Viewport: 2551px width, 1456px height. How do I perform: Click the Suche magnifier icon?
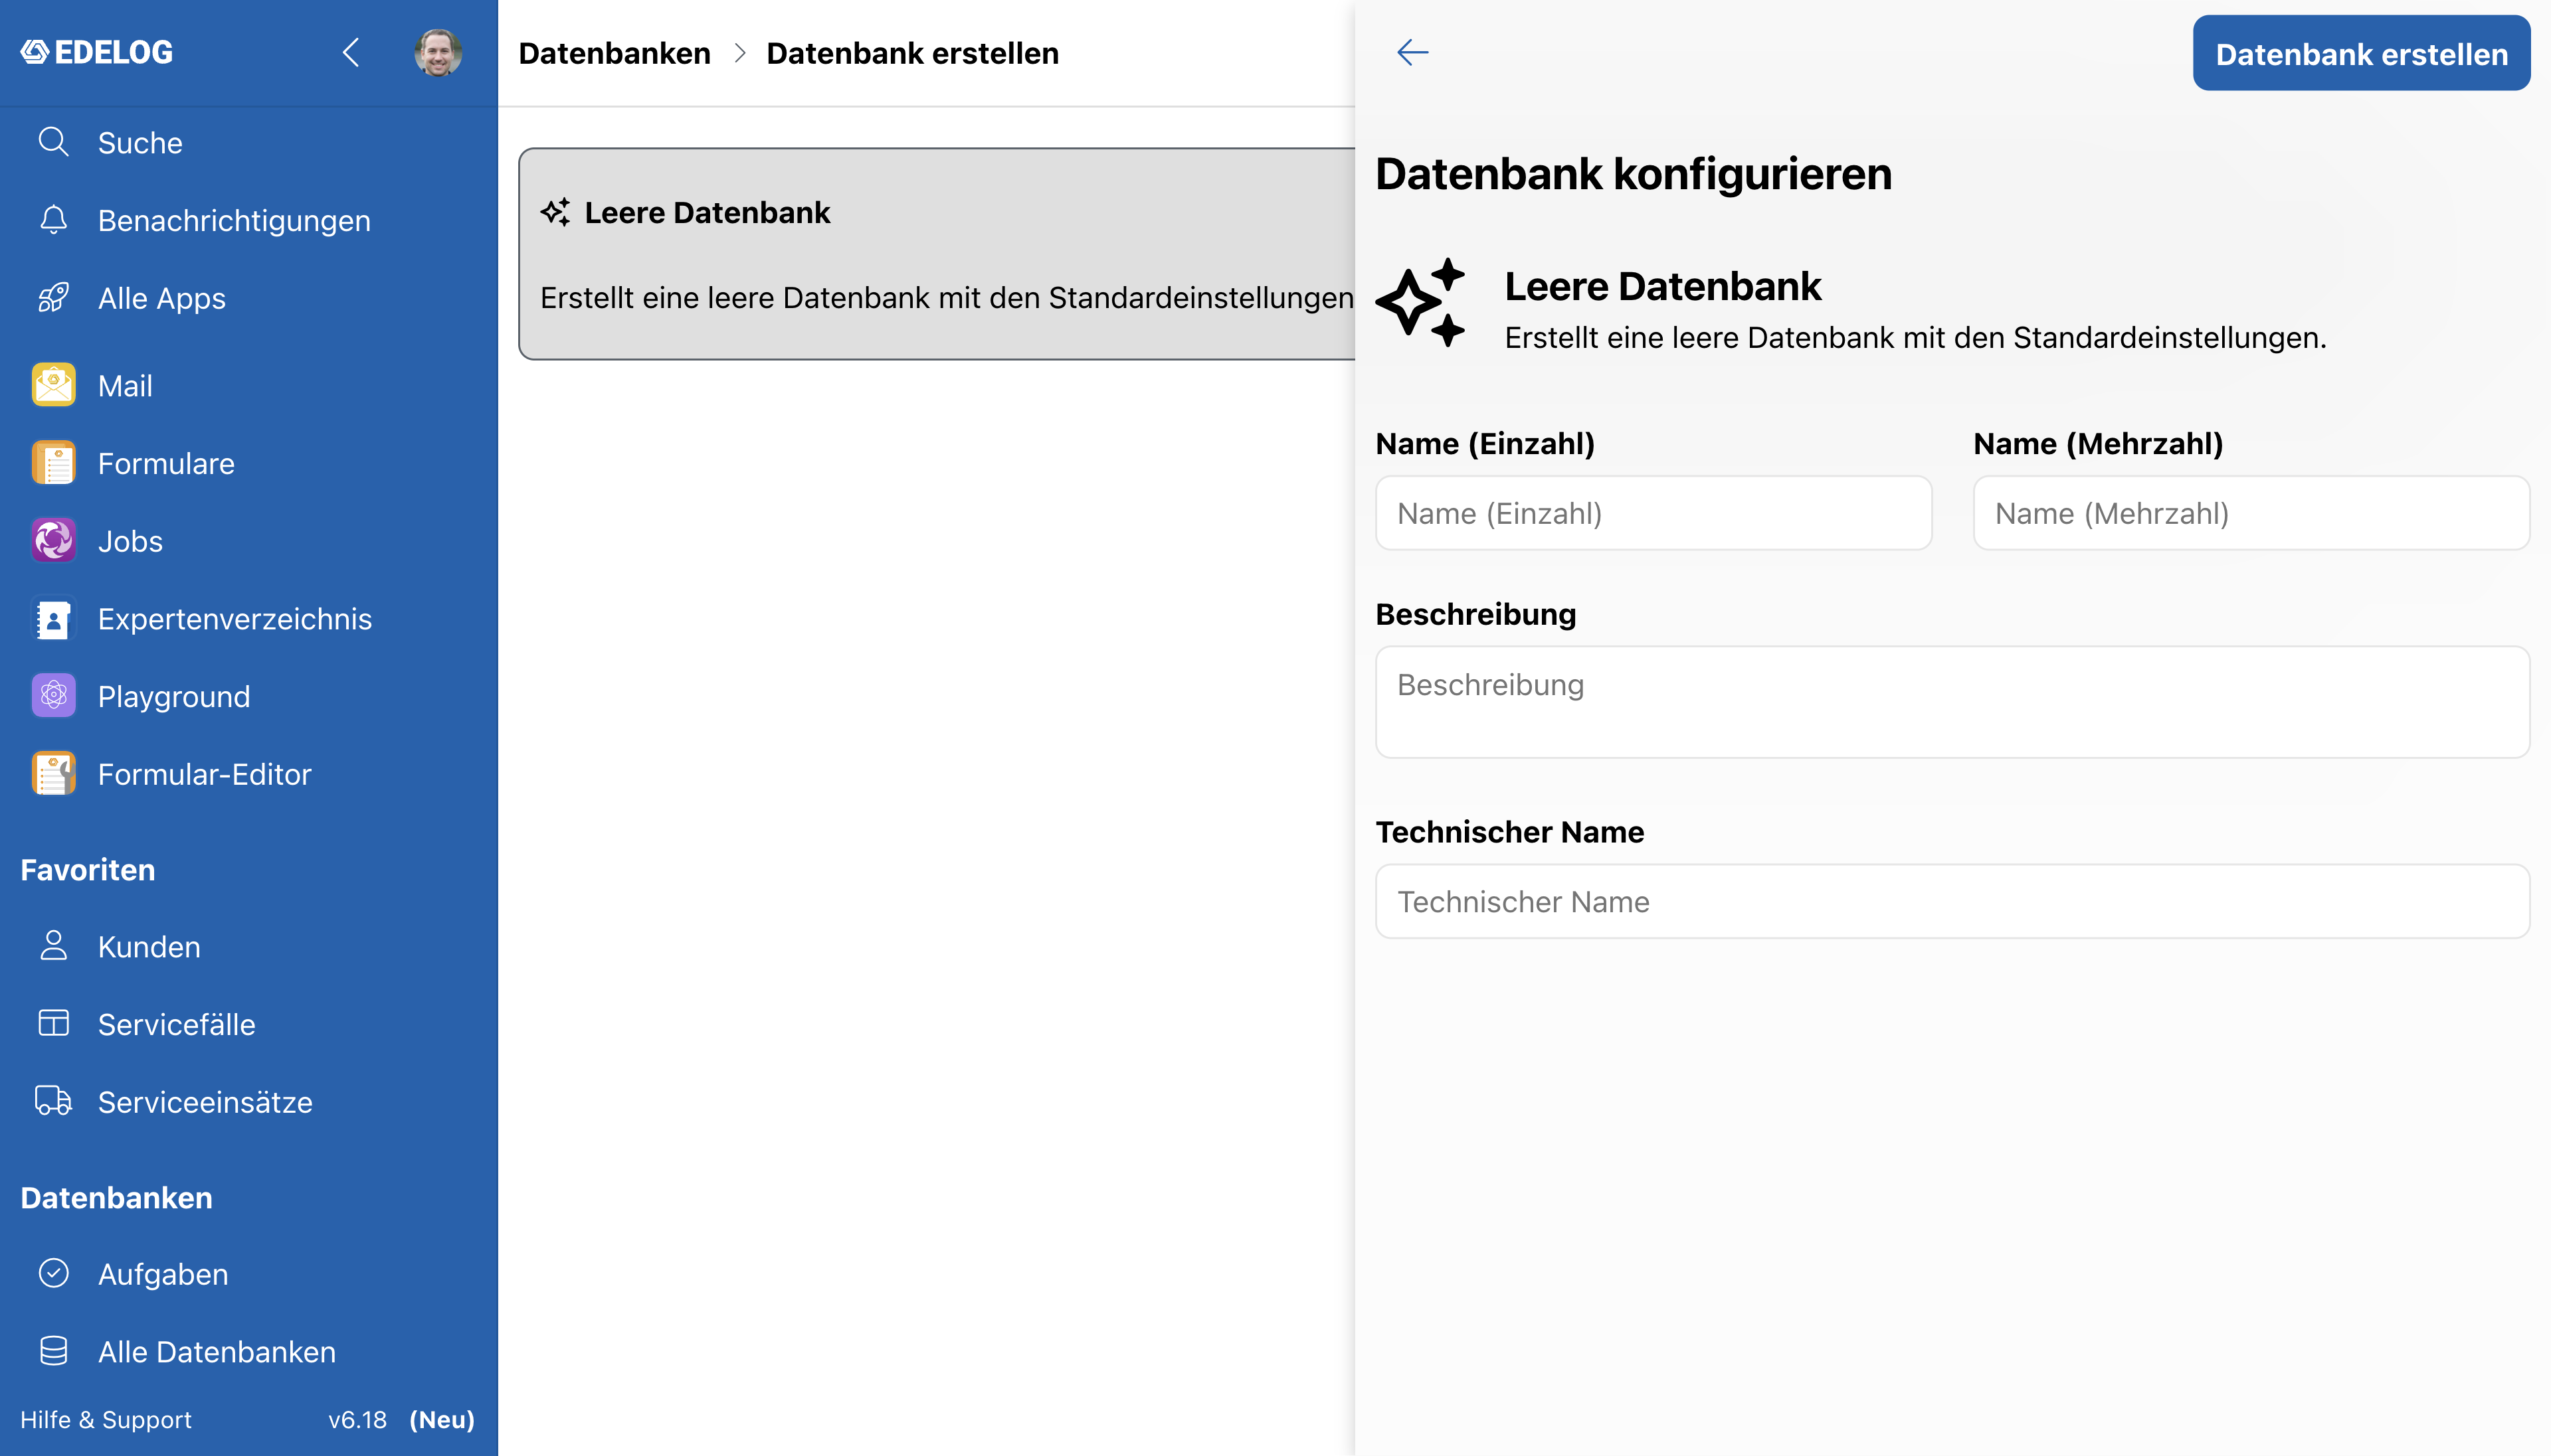53,142
